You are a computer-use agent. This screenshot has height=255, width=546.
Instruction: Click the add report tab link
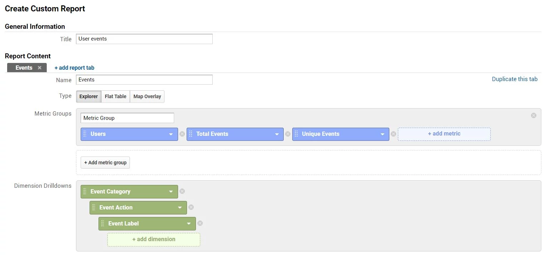(74, 68)
